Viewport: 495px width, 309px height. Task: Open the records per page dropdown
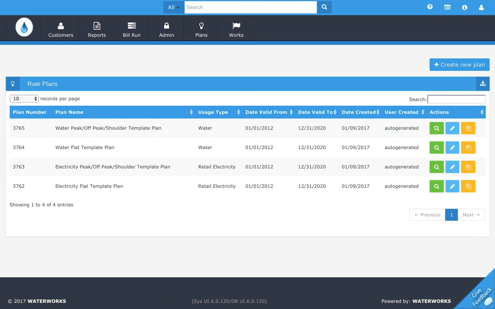coord(24,99)
